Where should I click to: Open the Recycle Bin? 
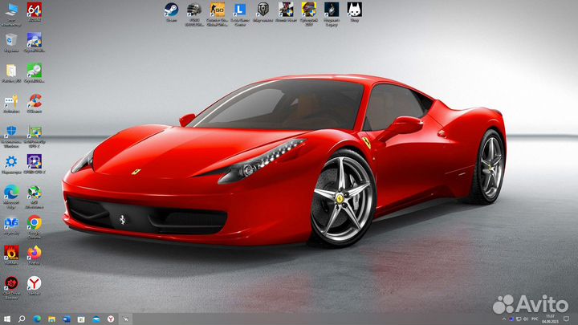click(x=11, y=43)
